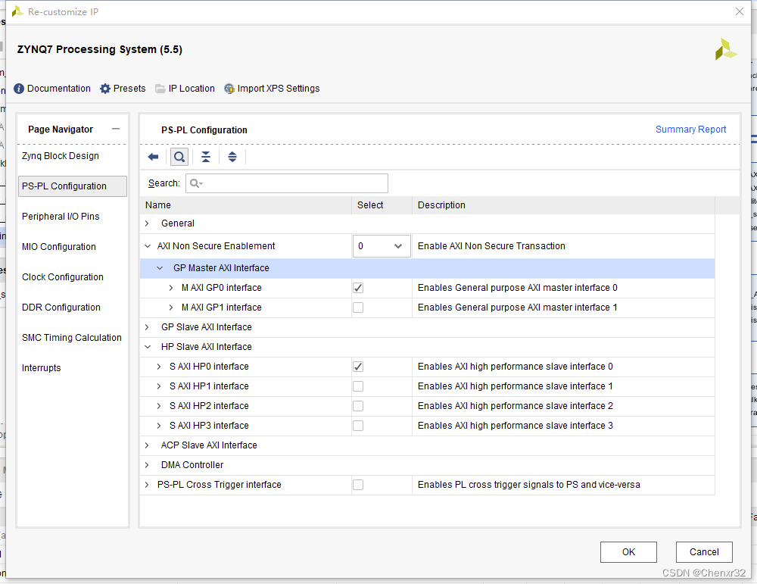Click the Name column header
This screenshot has width=757, height=584.
tap(246, 205)
